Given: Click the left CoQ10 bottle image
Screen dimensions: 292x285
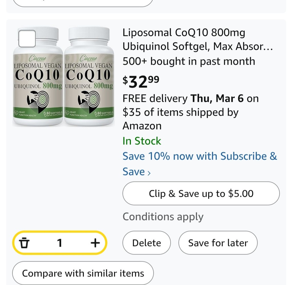Looking at the screenshot, I should (x=38, y=76).
